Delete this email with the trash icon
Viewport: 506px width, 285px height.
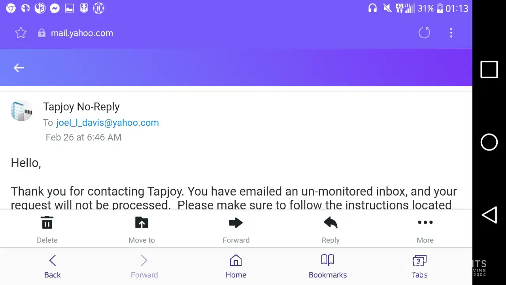[47, 229]
